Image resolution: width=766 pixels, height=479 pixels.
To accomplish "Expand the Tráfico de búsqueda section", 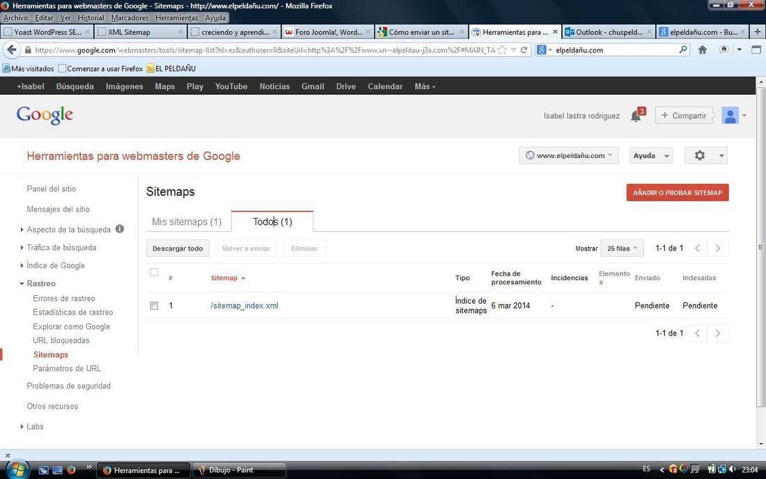I will pos(22,248).
